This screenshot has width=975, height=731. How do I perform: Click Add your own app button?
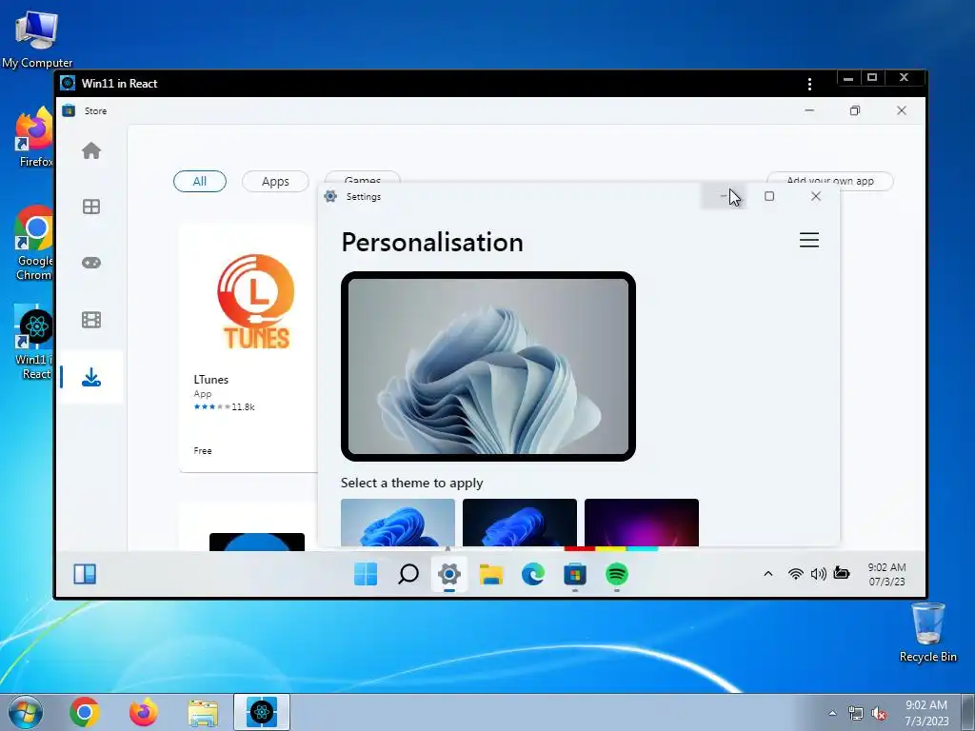click(830, 180)
